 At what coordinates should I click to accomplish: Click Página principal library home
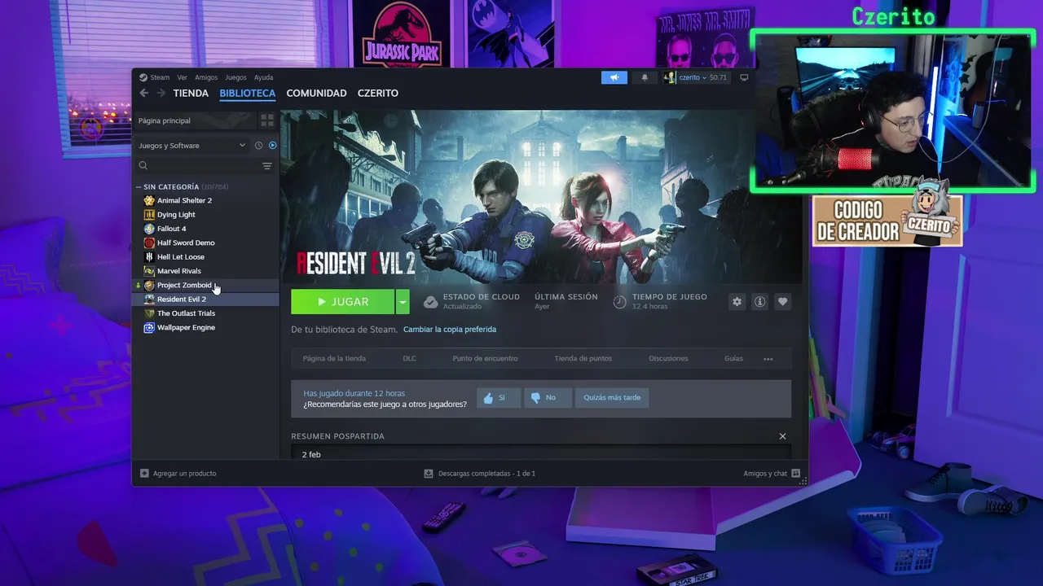click(x=196, y=120)
